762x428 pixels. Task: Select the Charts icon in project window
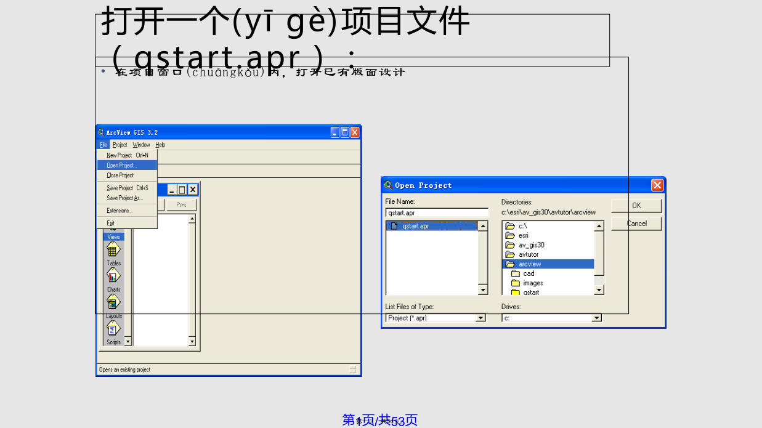pos(113,276)
